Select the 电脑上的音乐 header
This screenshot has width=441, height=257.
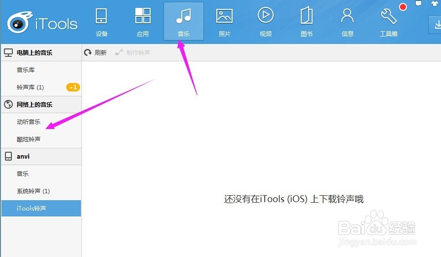(41, 53)
